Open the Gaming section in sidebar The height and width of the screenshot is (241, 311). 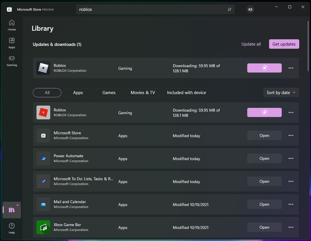12,61
